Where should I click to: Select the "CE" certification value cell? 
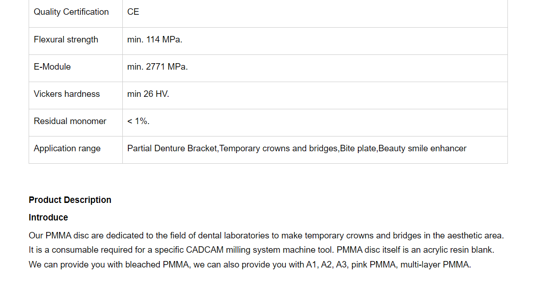point(133,12)
